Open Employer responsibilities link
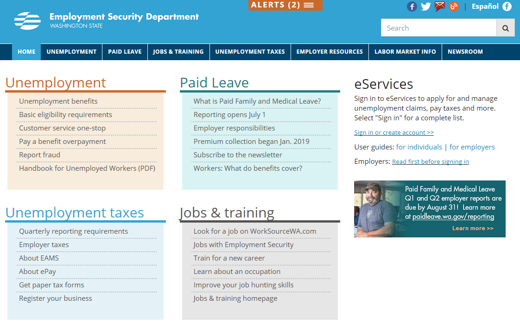 coord(234,128)
